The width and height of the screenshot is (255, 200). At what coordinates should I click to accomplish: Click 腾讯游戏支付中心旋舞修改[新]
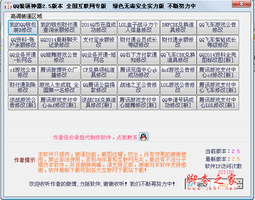pyautogui.click(x=138, y=103)
